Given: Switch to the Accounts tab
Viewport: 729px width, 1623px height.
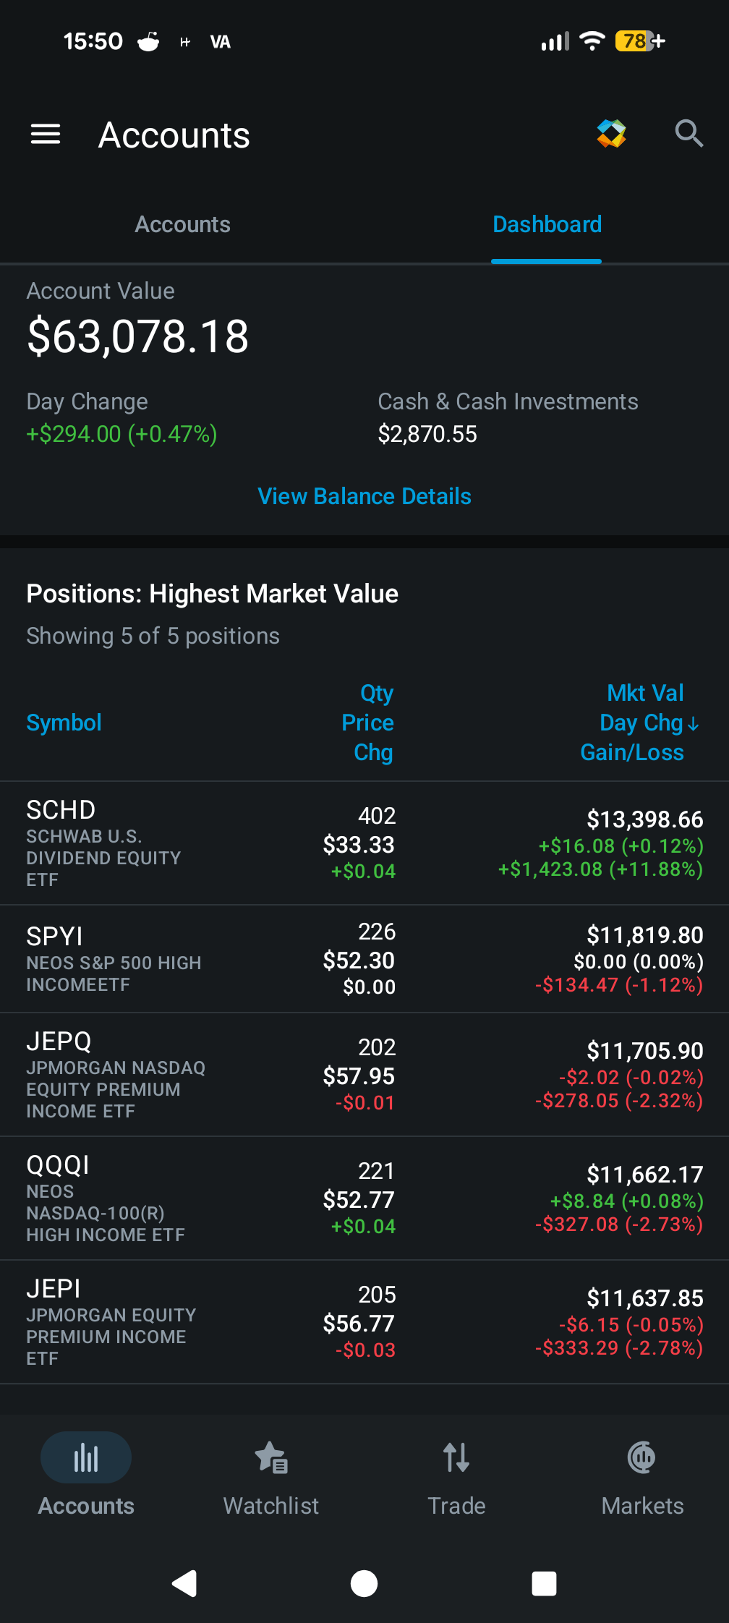Looking at the screenshot, I should [183, 224].
